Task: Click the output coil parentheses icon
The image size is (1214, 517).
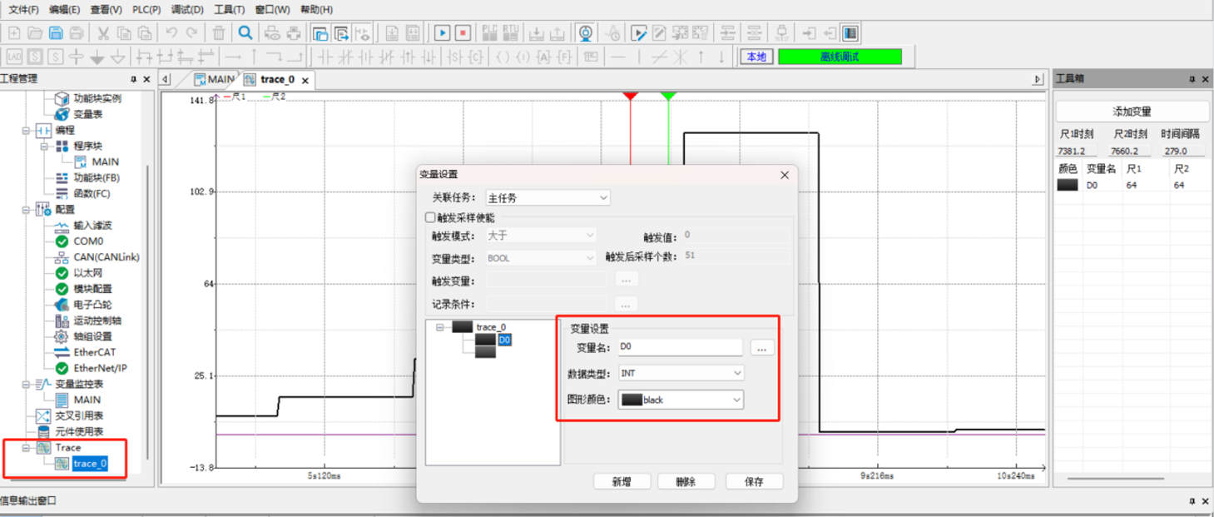Action: (503, 57)
